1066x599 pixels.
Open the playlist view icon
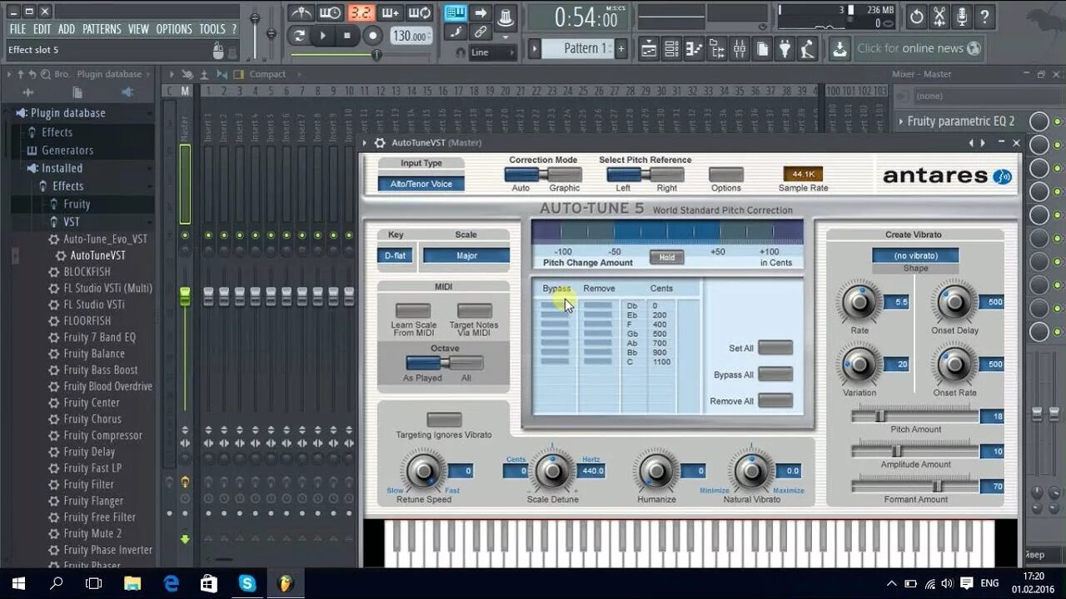pos(649,49)
